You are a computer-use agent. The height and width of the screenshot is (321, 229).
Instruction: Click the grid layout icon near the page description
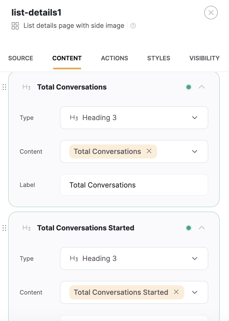(15, 26)
